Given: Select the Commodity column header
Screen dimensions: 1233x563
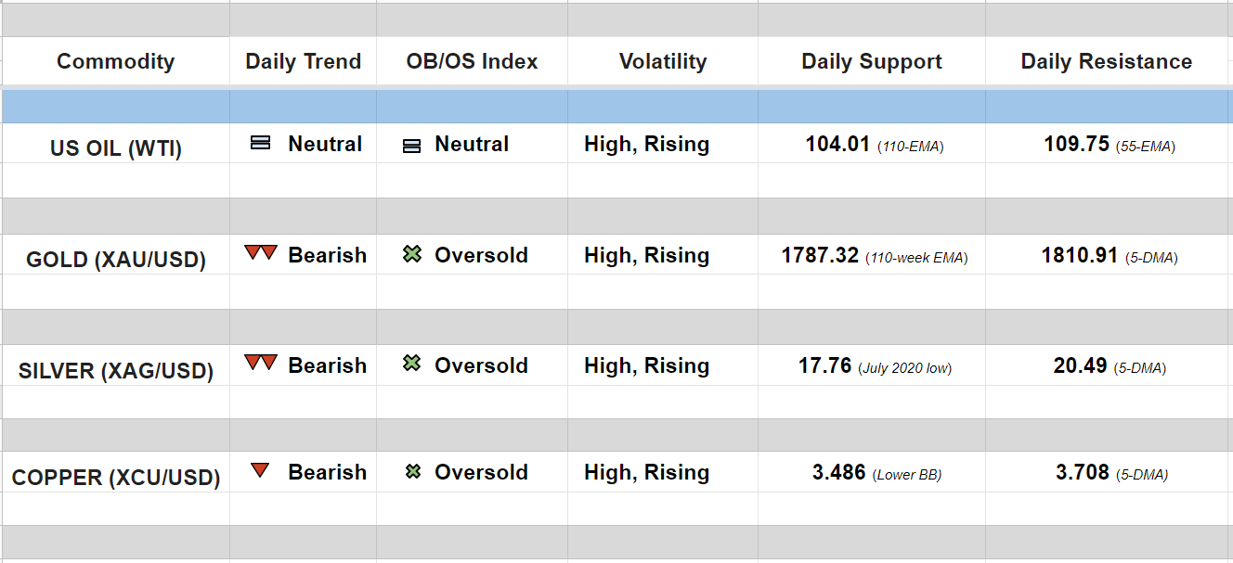Looking at the screenshot, I should point(115,61).
